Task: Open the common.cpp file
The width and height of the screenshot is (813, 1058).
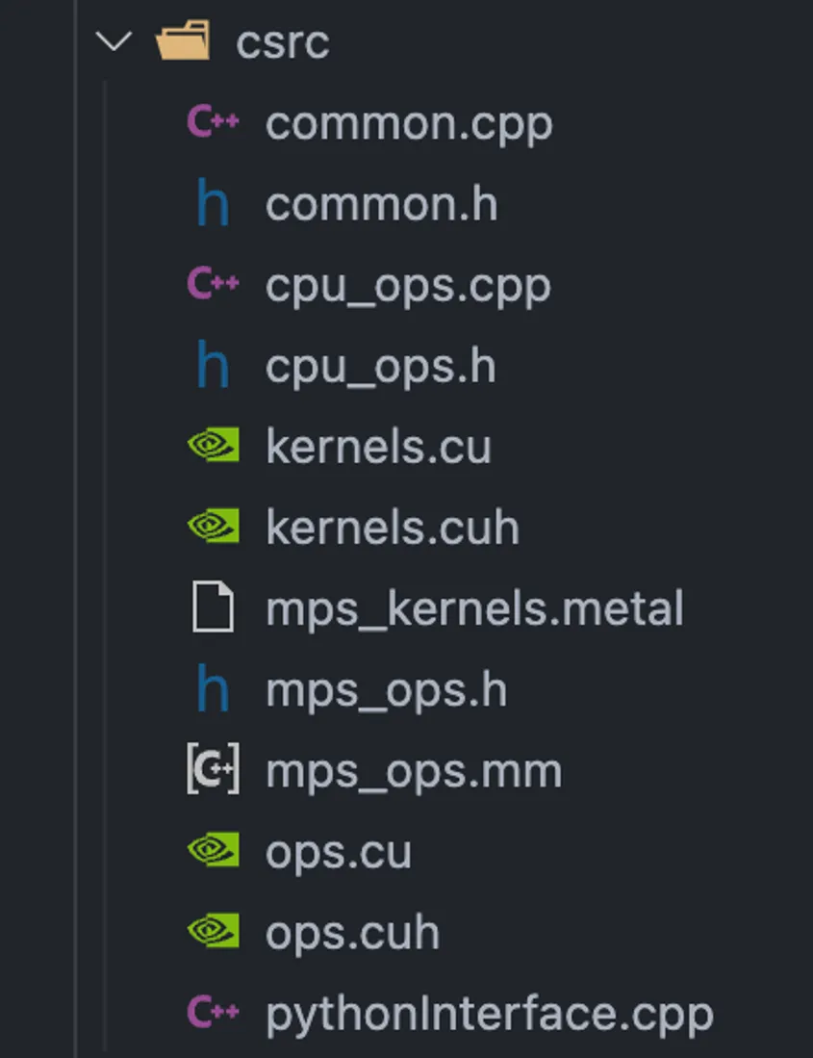Action: (x=409, y=123)
